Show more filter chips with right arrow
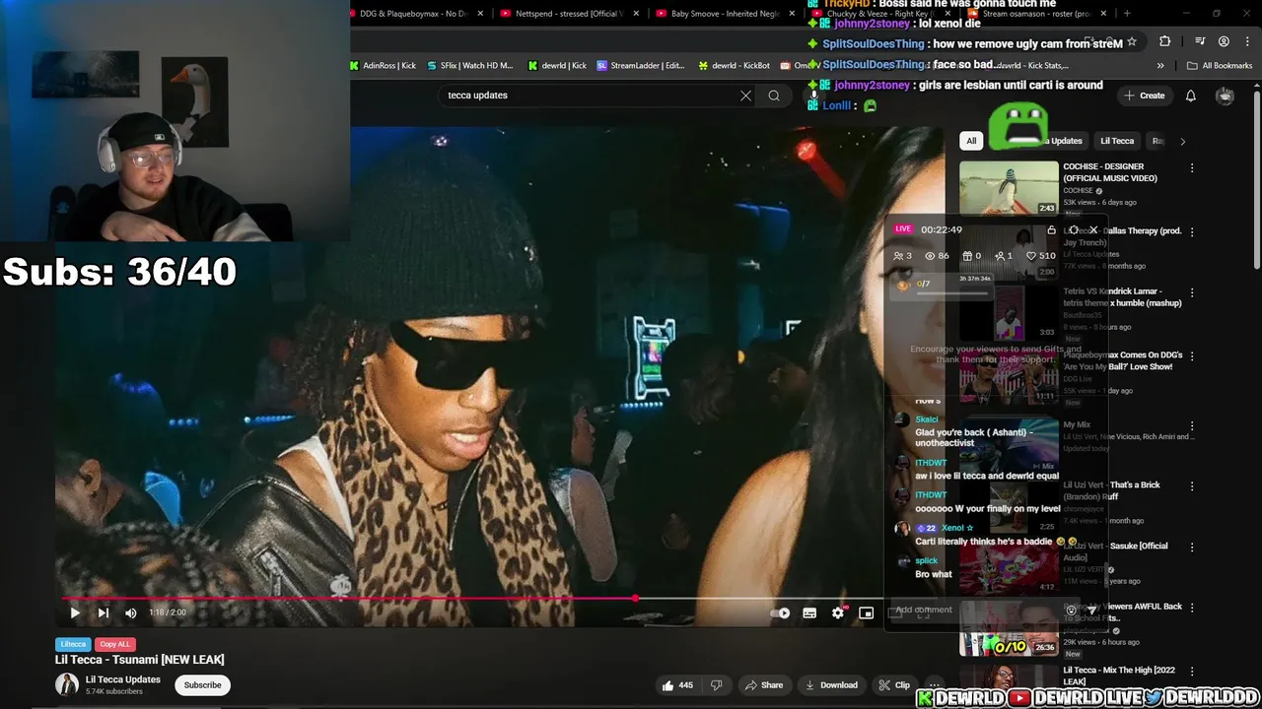Screen dimensions: 1262x709 pyautogui.click(x=1183, y=141)
